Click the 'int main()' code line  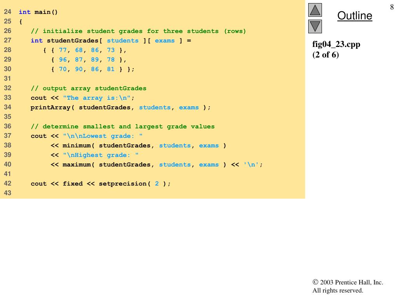click(38, 12)
